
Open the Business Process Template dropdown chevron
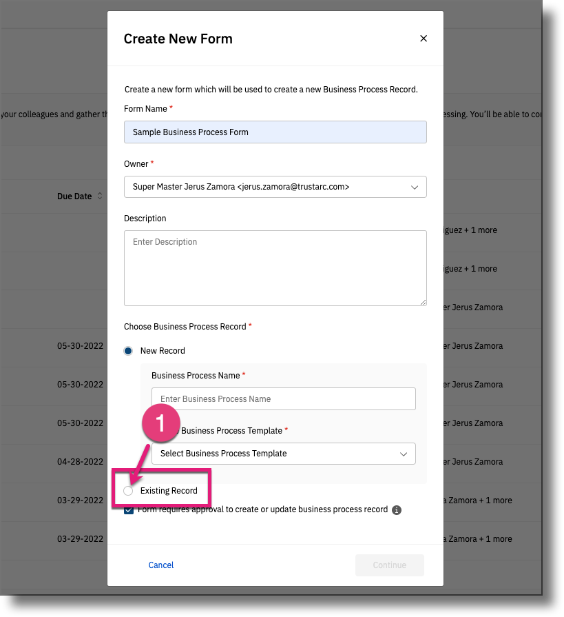click(x=404, y=454)
